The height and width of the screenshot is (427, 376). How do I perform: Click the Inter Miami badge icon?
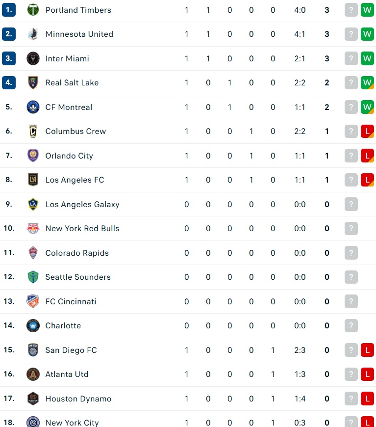(x=33, y=58)
